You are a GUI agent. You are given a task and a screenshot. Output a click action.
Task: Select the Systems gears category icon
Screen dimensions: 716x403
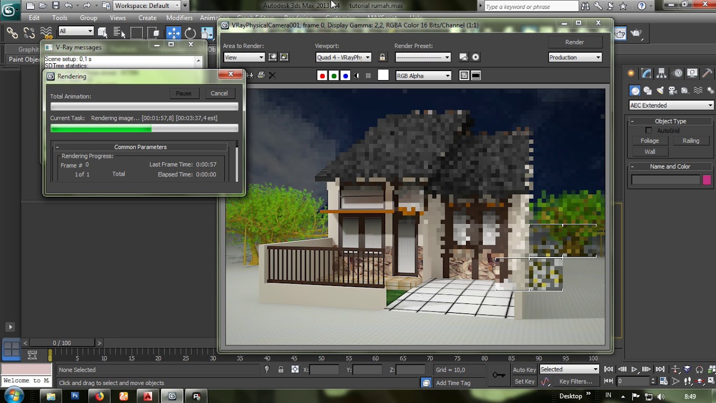tap(710, 91)
